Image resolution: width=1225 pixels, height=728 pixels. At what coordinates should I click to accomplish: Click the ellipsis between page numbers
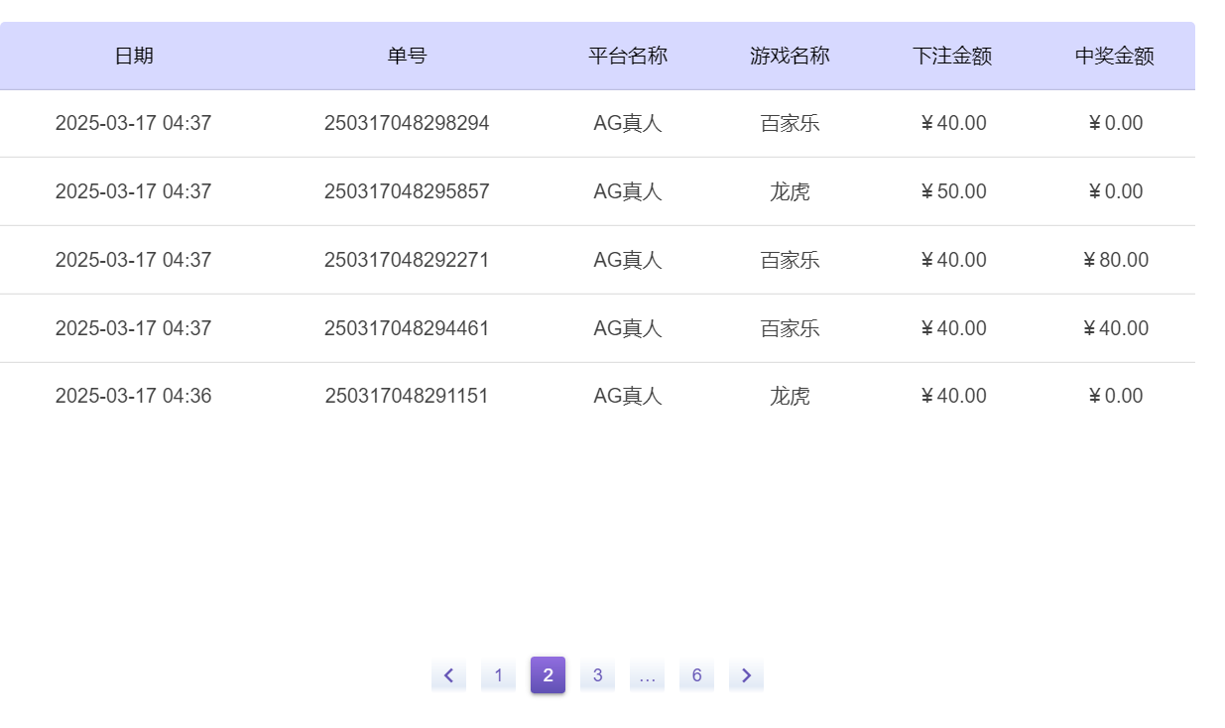(647, 674)
